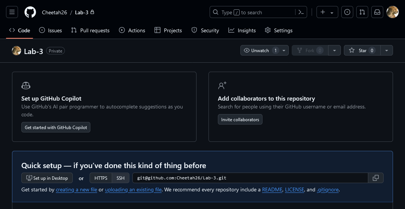The width and height of the screenshot is (405, 209).
Task: Expand the create-new dropdown caret
Action: [x=332, y=12]
